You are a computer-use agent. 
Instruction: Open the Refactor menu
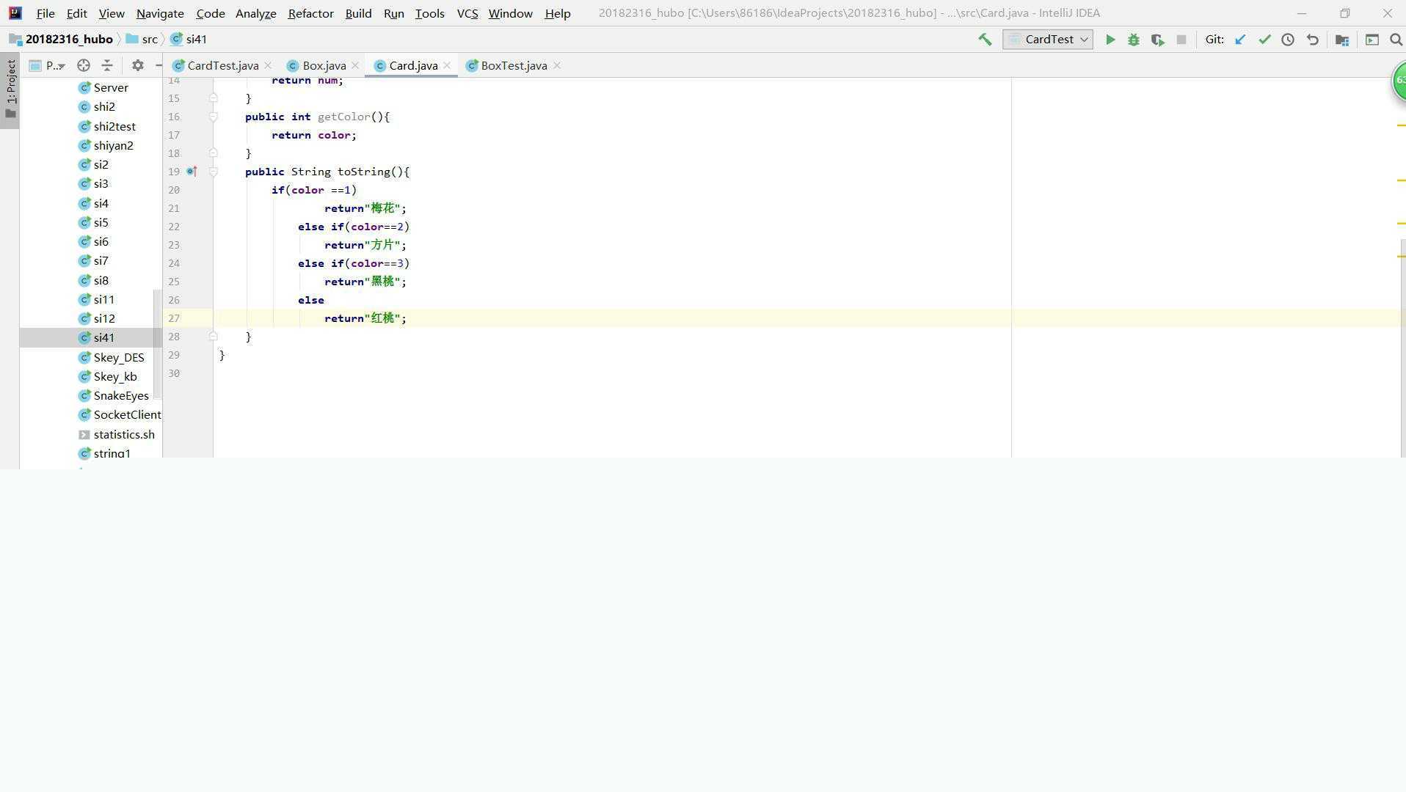point(310,13)
